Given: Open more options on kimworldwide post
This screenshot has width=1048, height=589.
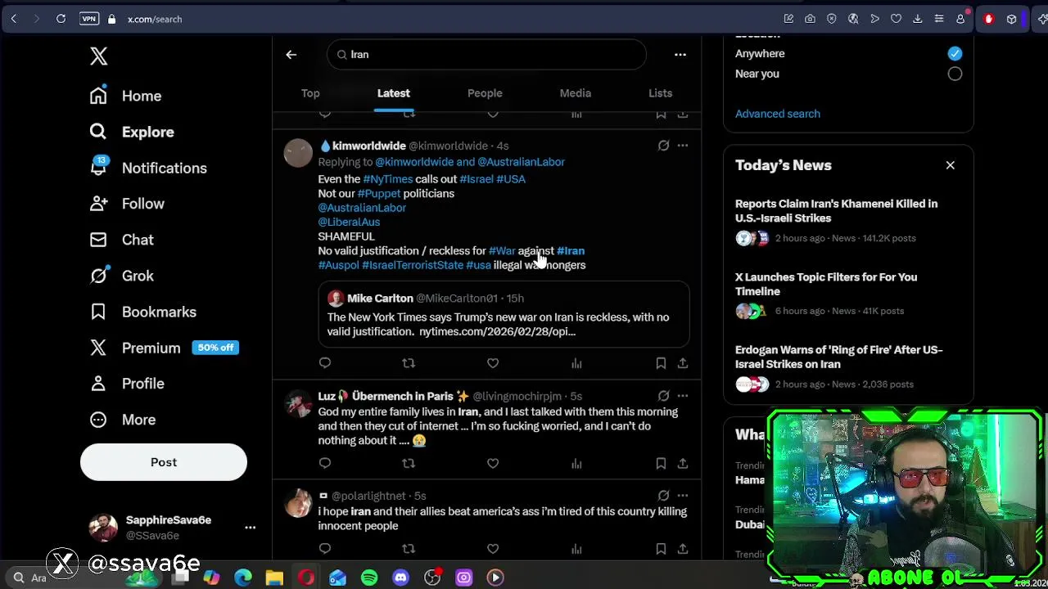Looking at the screenshot, I should click(x=683, y=146).
